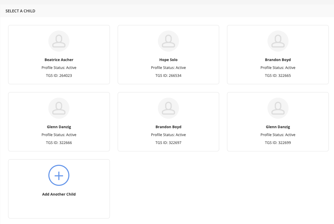Click Profile Status under Hope Solo
This screenshot has width=334, height=224.
point(168,68)
